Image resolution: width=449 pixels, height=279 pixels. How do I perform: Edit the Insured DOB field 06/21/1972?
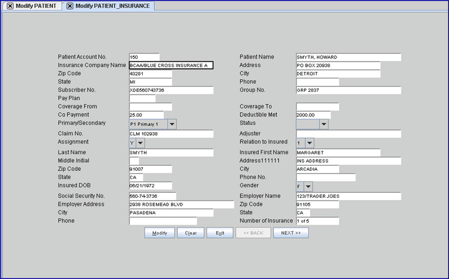pos(151,186)
